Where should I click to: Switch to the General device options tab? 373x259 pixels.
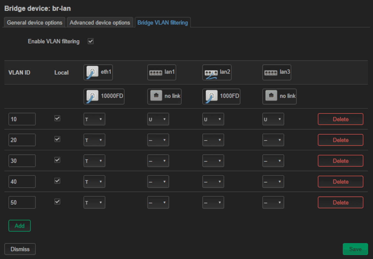(x=34, y=23)
